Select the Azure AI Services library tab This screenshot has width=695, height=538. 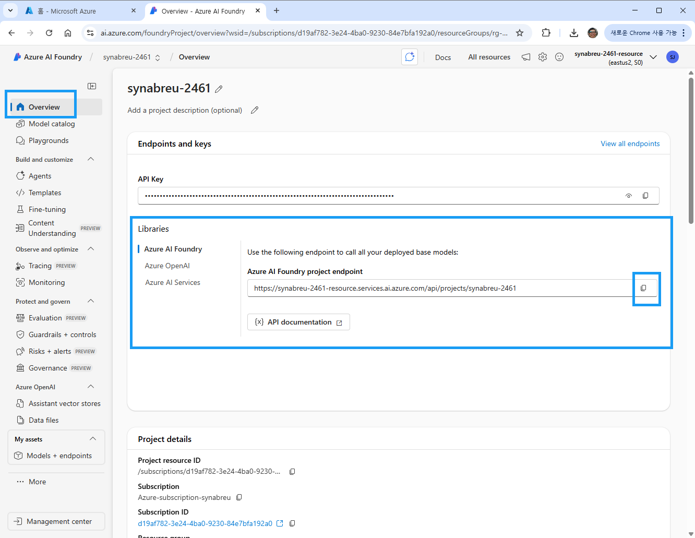[173, 282]
